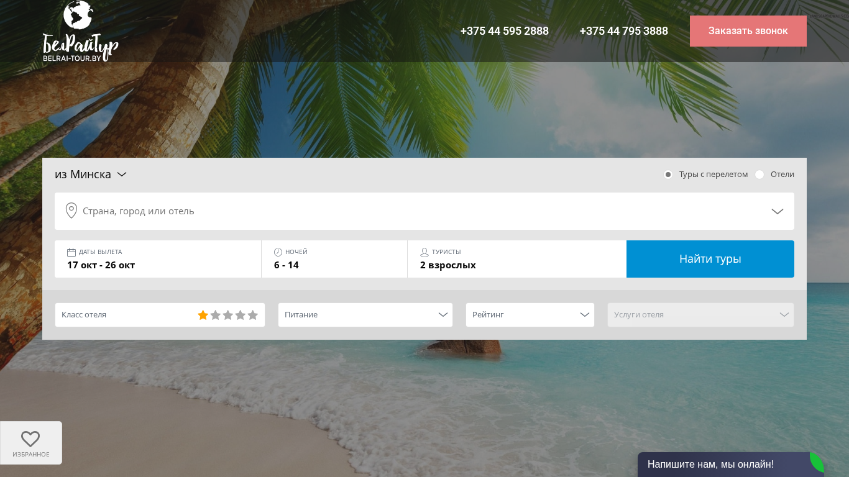The width and height of the screenshot is (849, 477).
Task: Open favorites via the heart icon
Action: point(30,439)
